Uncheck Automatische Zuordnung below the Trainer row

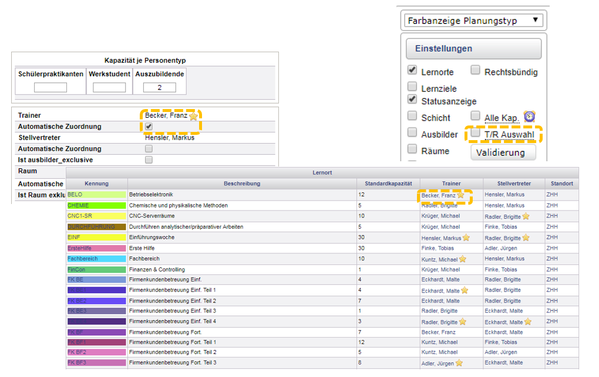[x=149, y=126]
